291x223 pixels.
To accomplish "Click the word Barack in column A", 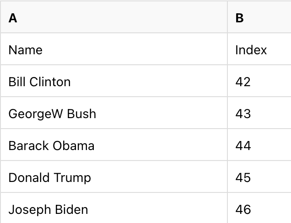I will tap(28, 145).
